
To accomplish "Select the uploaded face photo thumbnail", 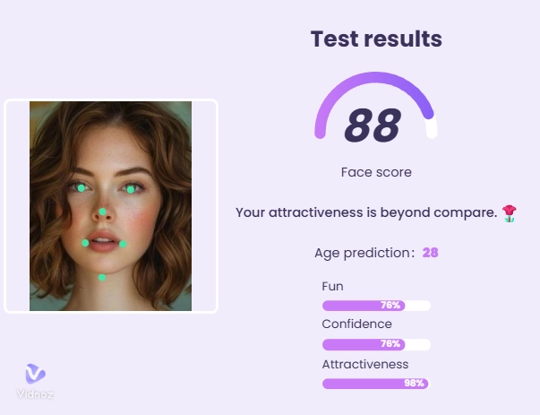I will click(x=110, y=205).
